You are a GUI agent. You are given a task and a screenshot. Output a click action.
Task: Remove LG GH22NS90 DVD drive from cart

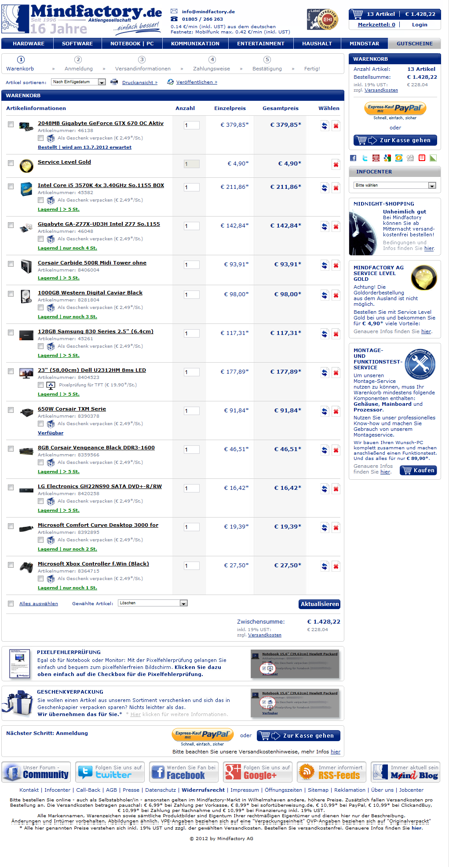(336, 489)
